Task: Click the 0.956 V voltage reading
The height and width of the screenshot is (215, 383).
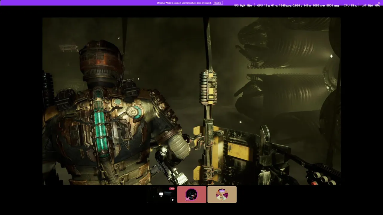Action: click(297, 5)
